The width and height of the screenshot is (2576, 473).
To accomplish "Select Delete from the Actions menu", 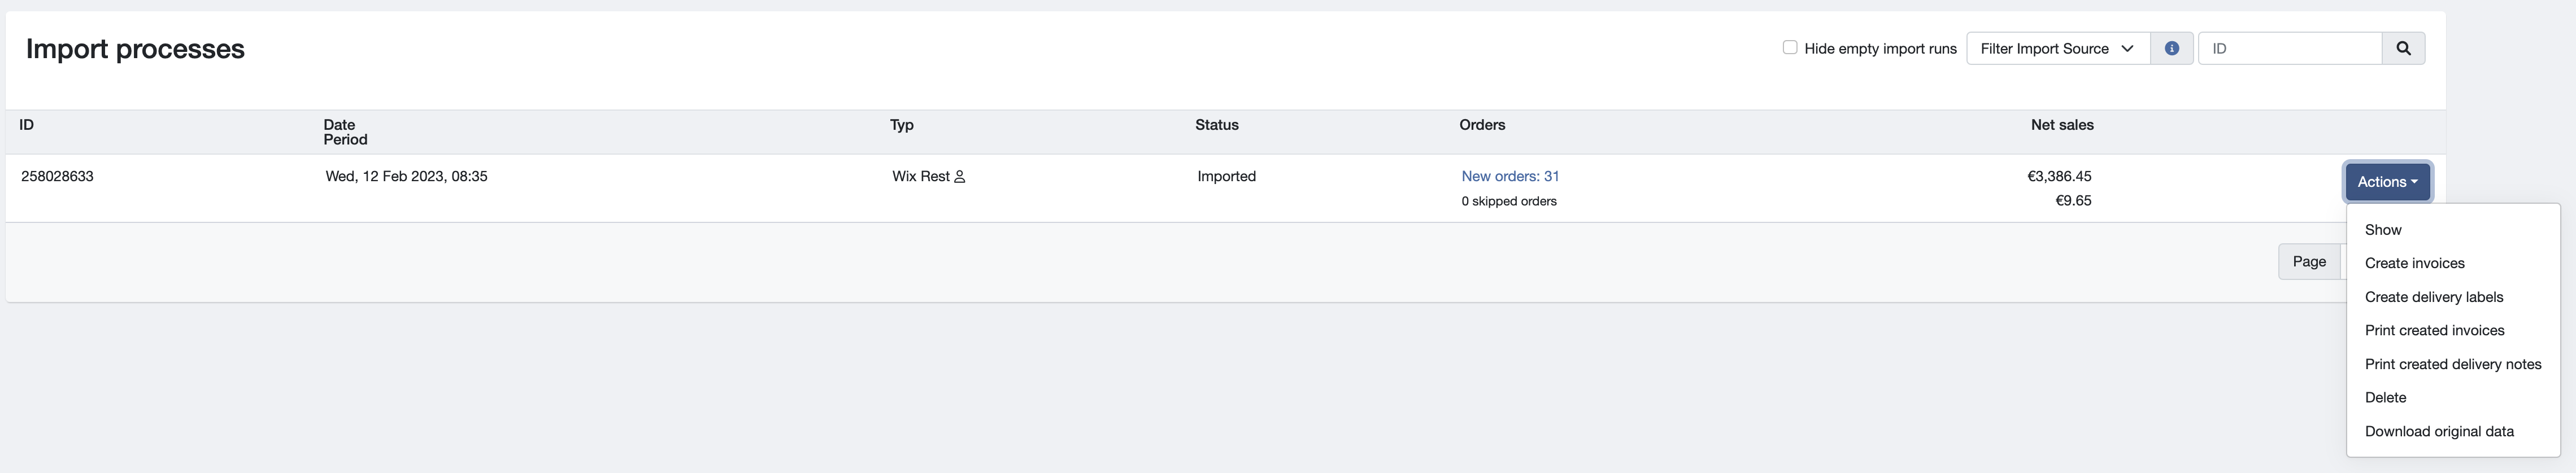I will tap(2385, 397).
